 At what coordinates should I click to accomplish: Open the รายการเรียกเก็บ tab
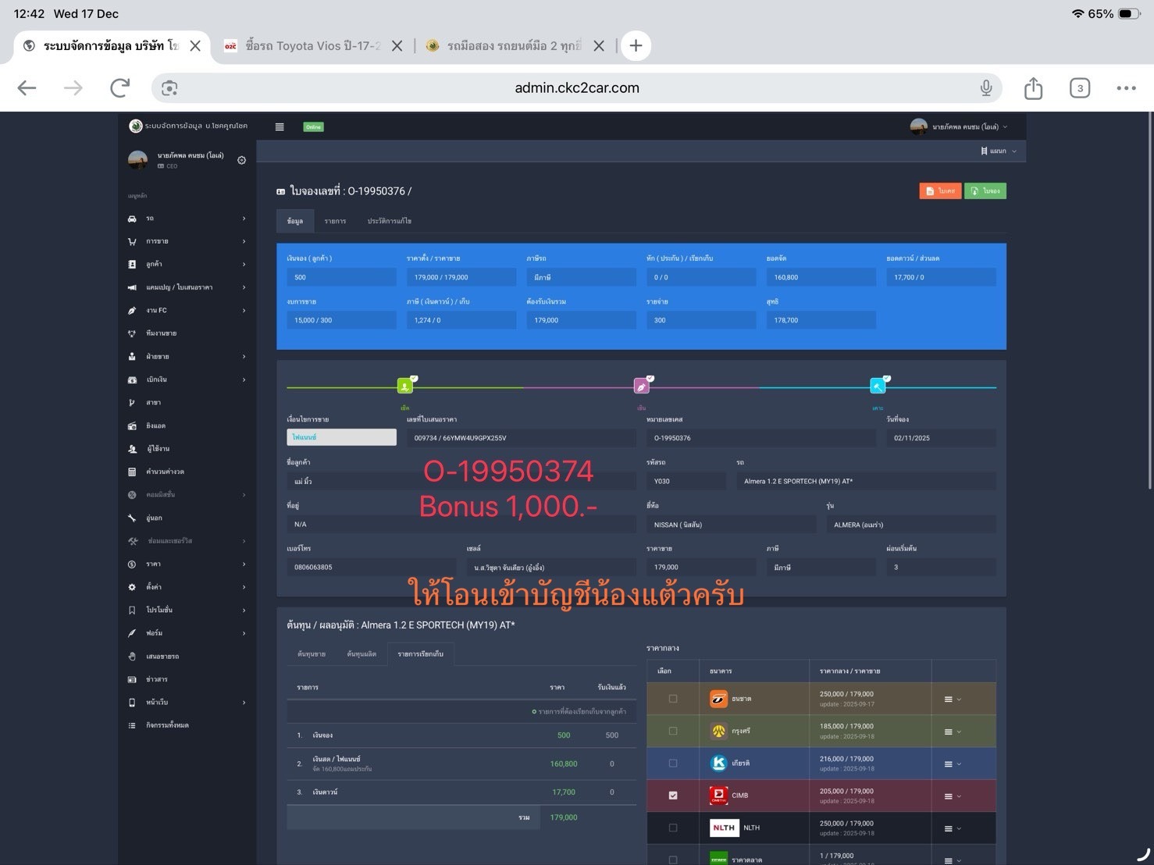click(420, 654)
